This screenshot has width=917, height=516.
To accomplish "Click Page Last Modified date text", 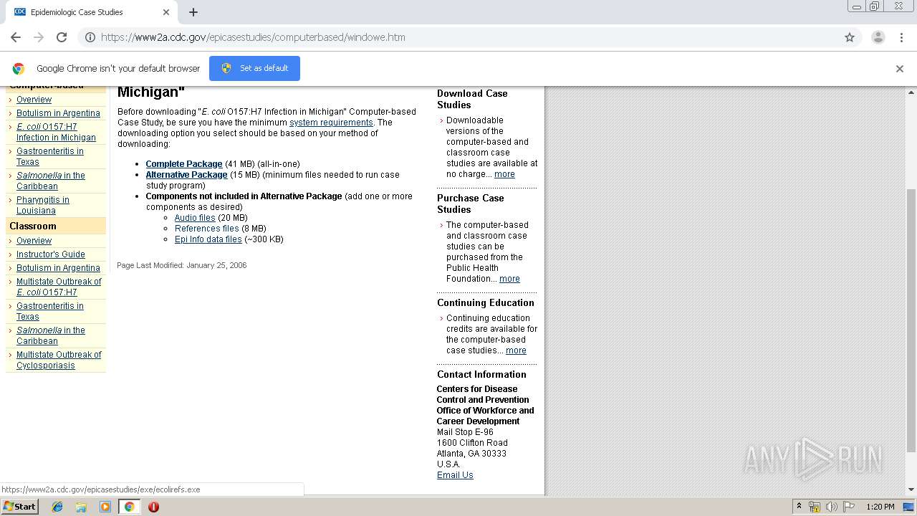I will pyautogui.click(x=182, y=265).
